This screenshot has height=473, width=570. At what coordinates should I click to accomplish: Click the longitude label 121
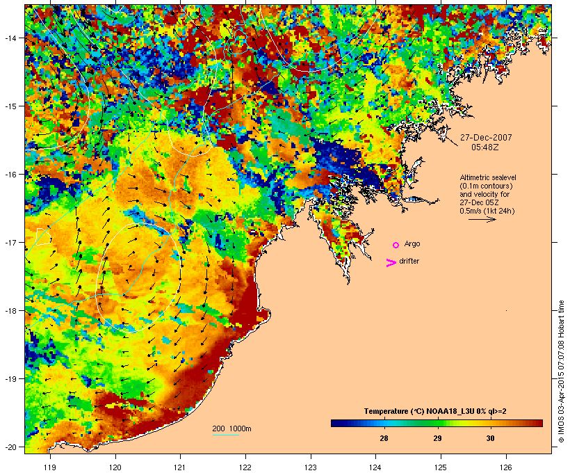point(180,467)
